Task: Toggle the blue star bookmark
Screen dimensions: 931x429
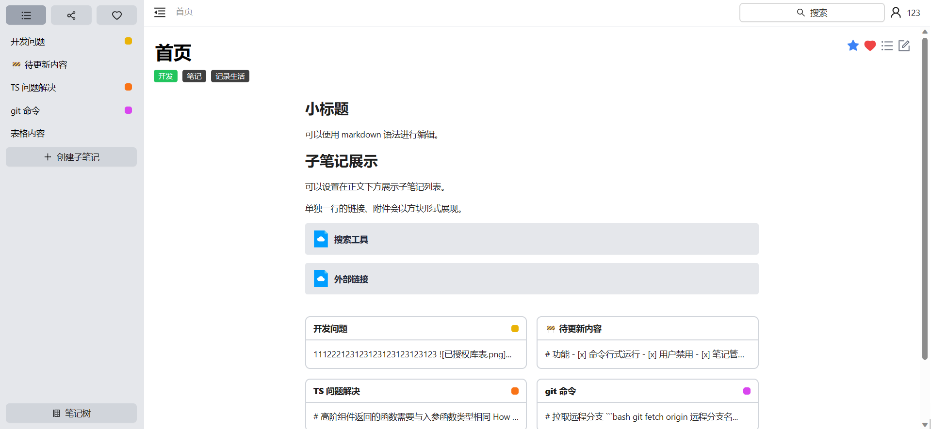Action: pos(853,46)
